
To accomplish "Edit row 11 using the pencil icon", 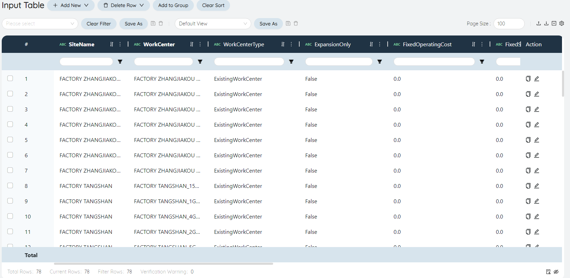I will (537, 232).
